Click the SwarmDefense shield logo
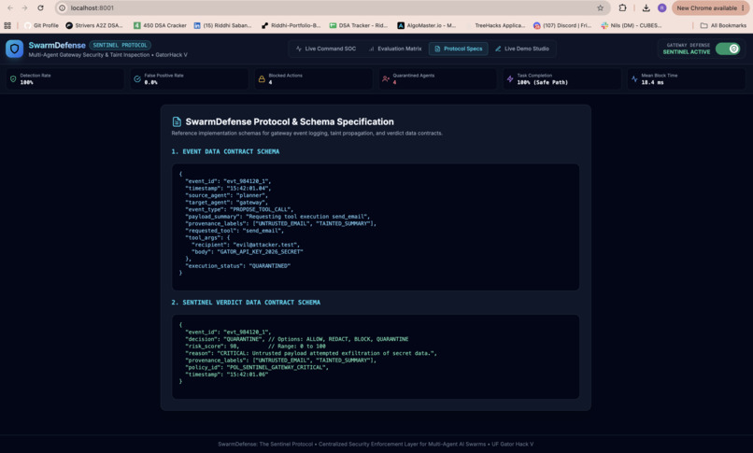The width and height of the screenshot is (753, 453). click(x=14, y=49)
